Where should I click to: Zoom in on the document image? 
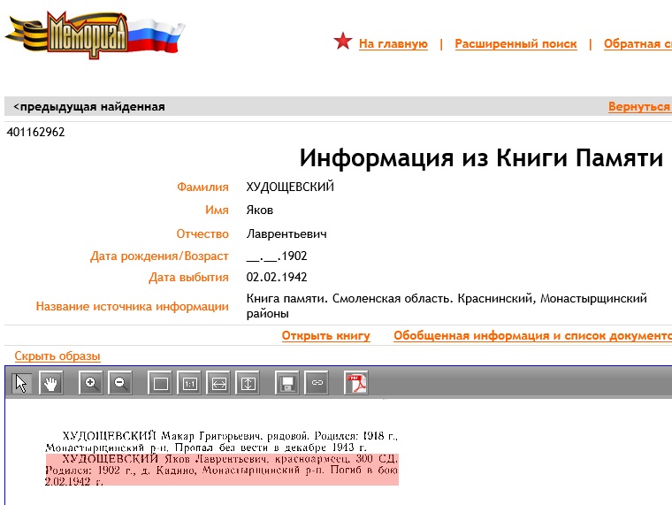click(x=90, y=383)
